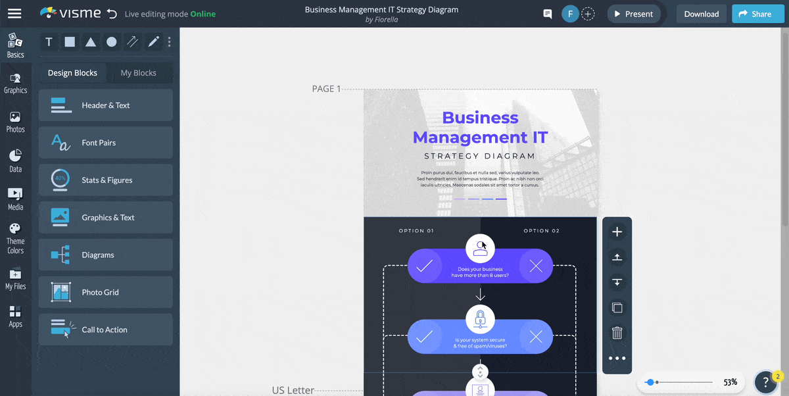Select the Text tool
The height and width of the screenshot is (396, 789).
49,41
